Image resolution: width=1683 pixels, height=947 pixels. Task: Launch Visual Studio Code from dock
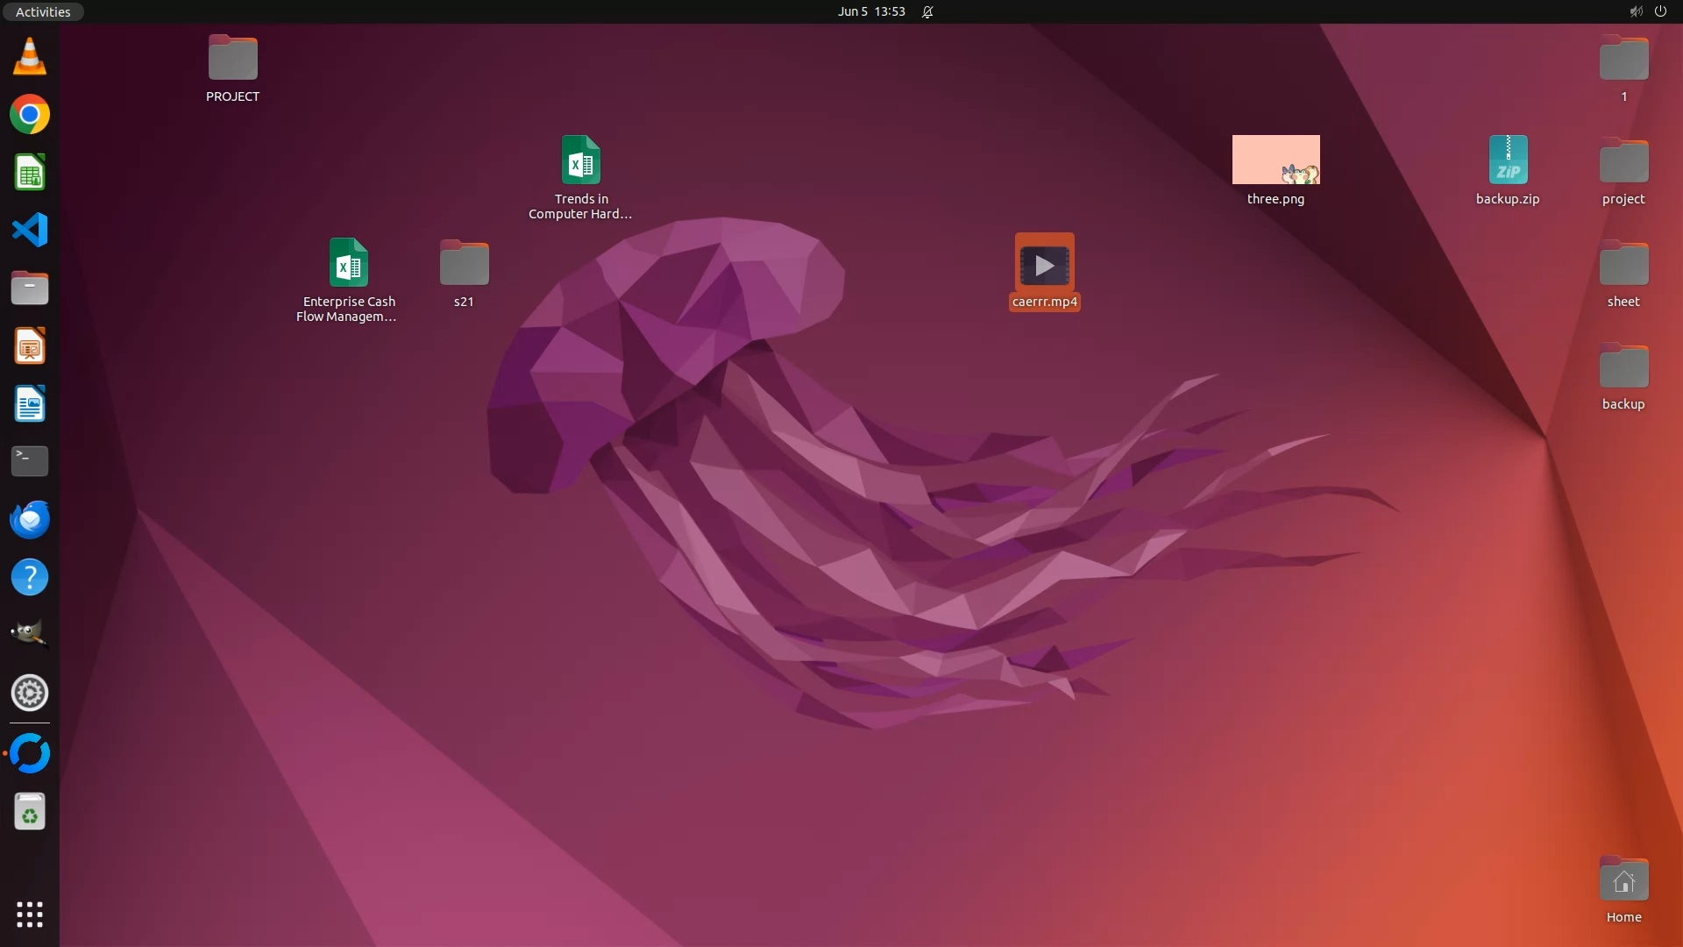click(30, 231)
